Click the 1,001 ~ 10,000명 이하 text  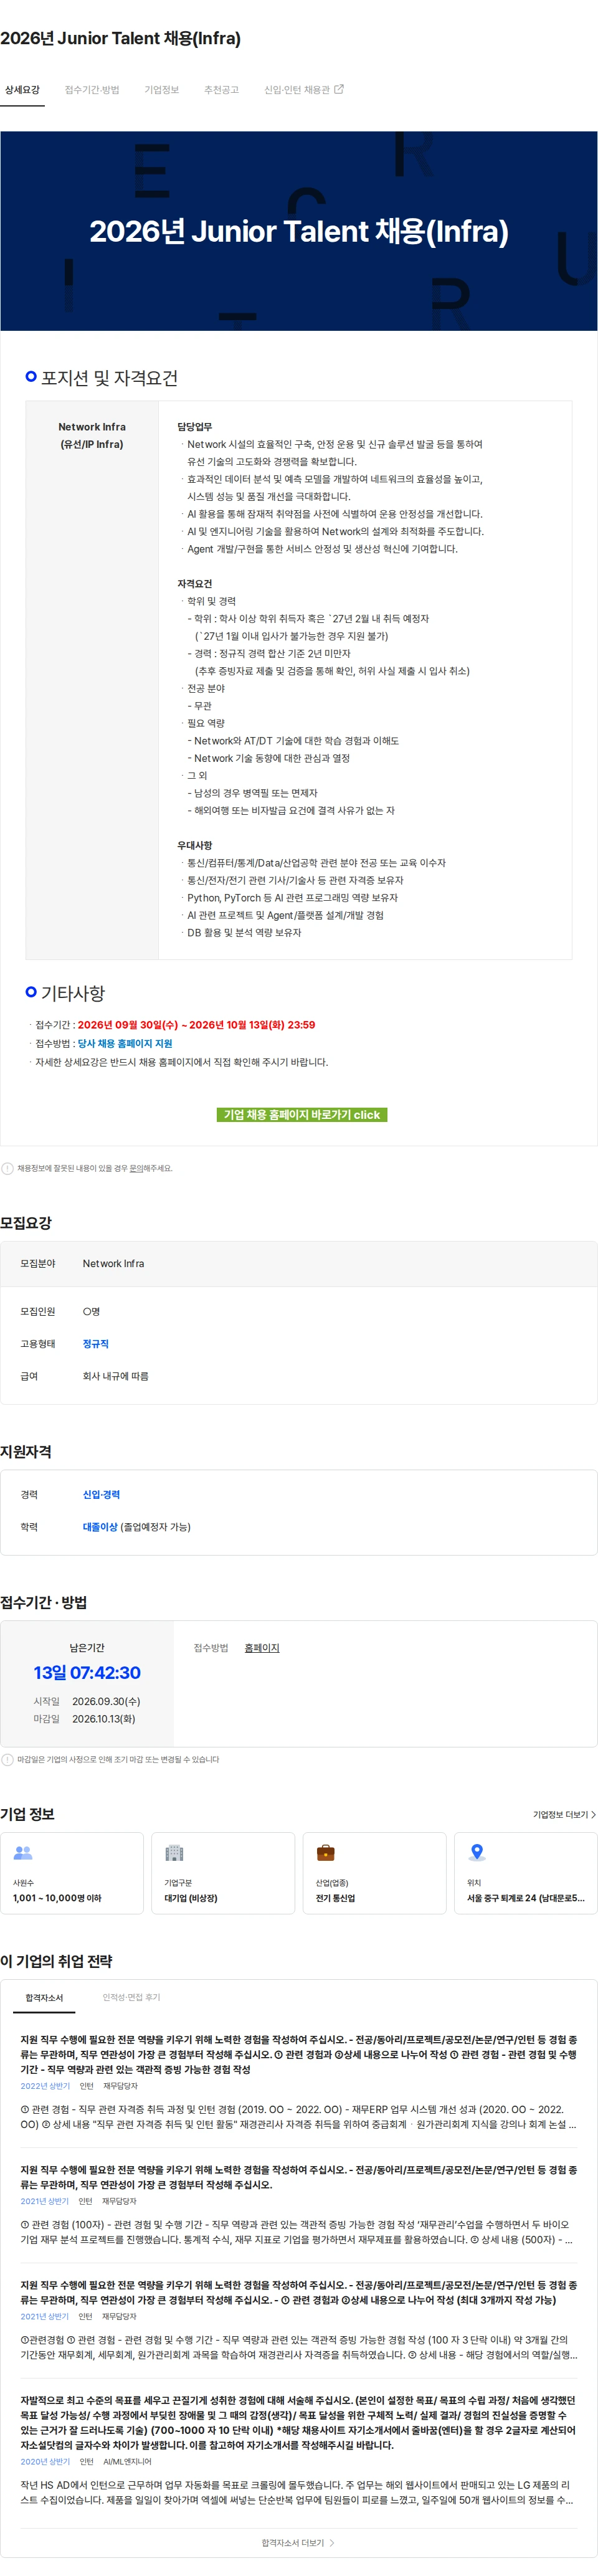57,1898
